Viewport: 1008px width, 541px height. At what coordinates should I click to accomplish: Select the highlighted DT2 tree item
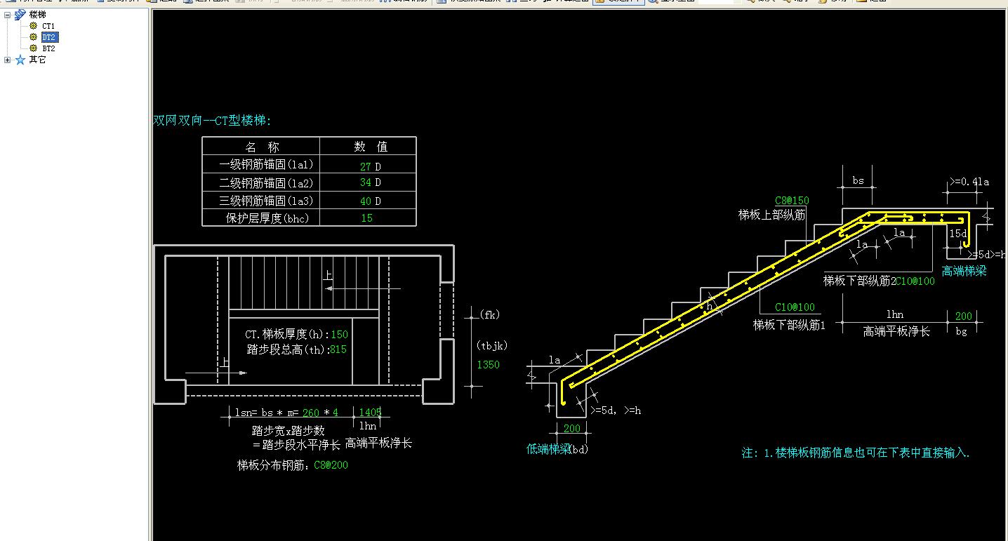(x=49, y=37)
